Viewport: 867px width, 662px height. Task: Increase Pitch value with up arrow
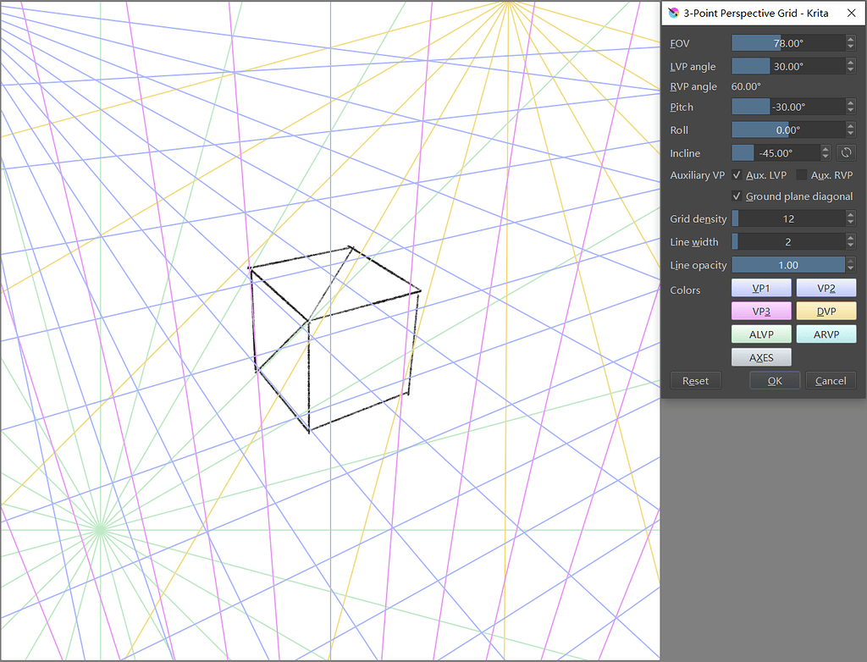(850, 102)
